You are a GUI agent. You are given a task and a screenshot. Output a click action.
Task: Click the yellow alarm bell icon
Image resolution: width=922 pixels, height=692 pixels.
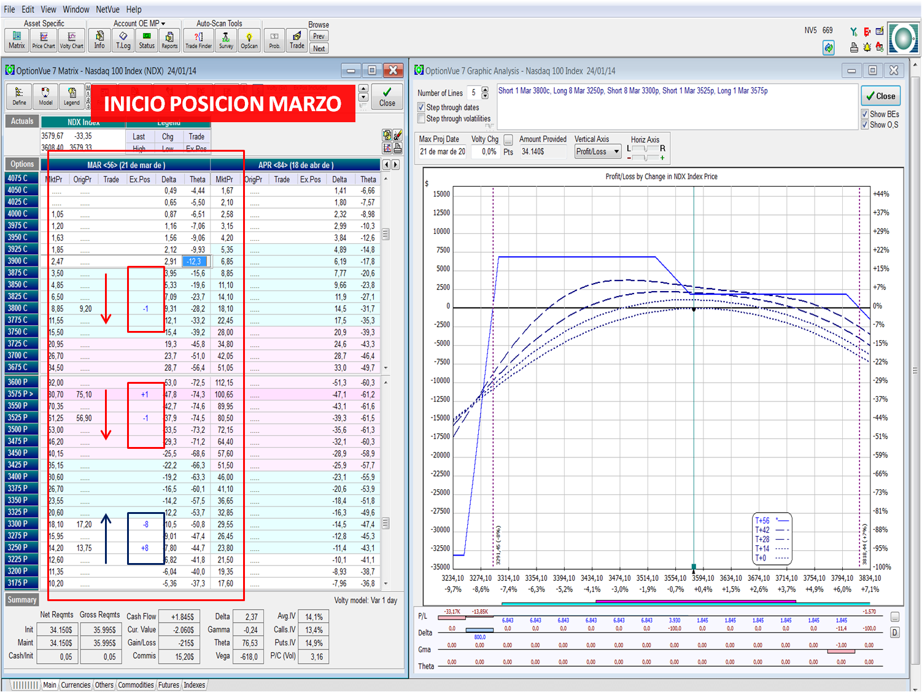[x=867, y=47]
